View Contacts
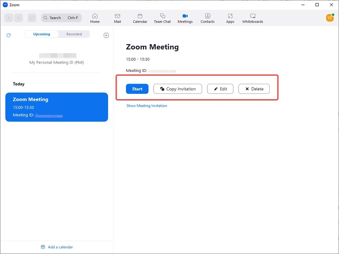Viewport: 339px width, 254px height. pyautogui.click(x=207, y=18)
